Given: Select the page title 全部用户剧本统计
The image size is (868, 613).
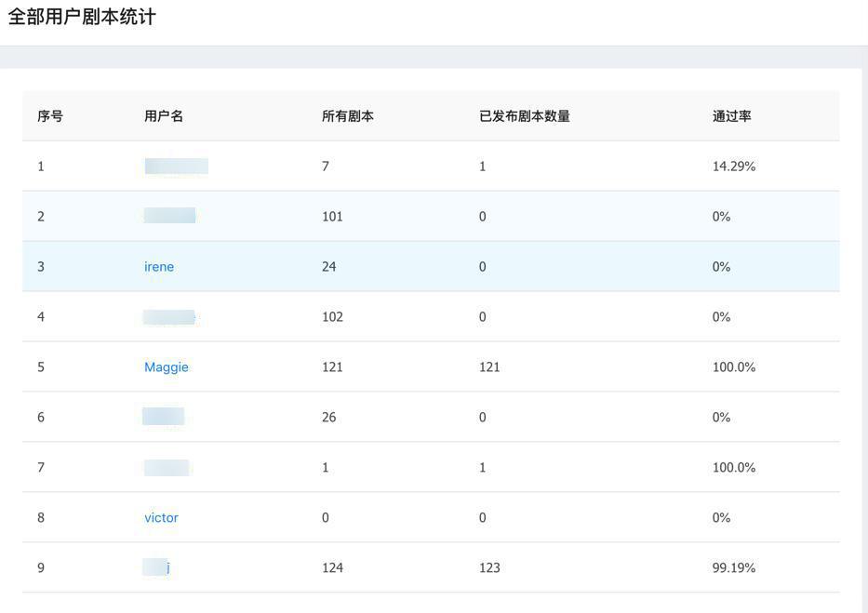Looking at the screenshot, I should click(x=82, y=17).
